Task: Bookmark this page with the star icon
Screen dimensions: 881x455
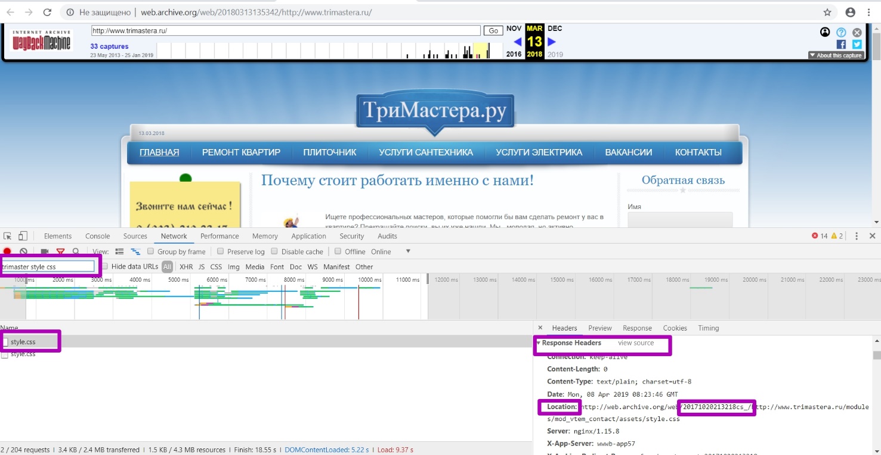Action: (x=827, y=12)
